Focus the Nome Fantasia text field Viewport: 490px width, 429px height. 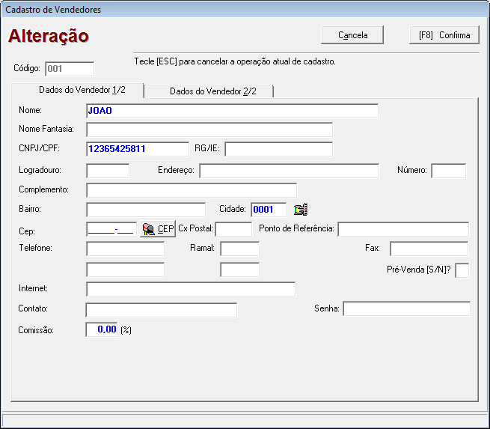click(209, 130)
